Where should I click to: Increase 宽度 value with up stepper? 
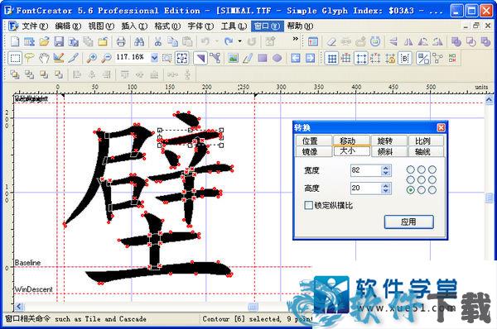(x=386, y=168)
